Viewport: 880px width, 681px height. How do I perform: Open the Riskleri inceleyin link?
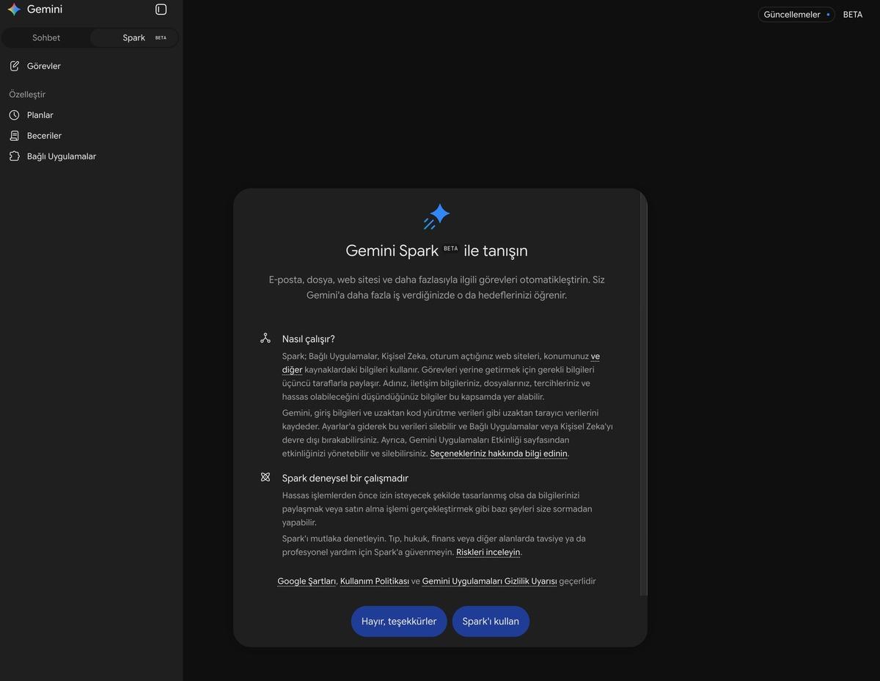pos(488,553)
